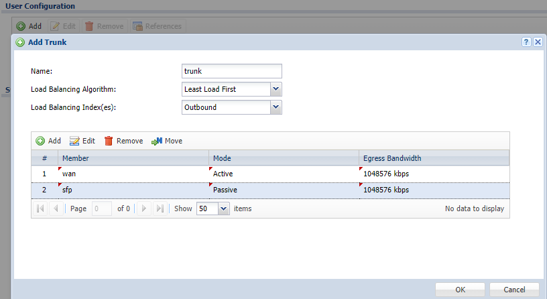Click Remove in background User Configuration toolbar

coord(105,26)
